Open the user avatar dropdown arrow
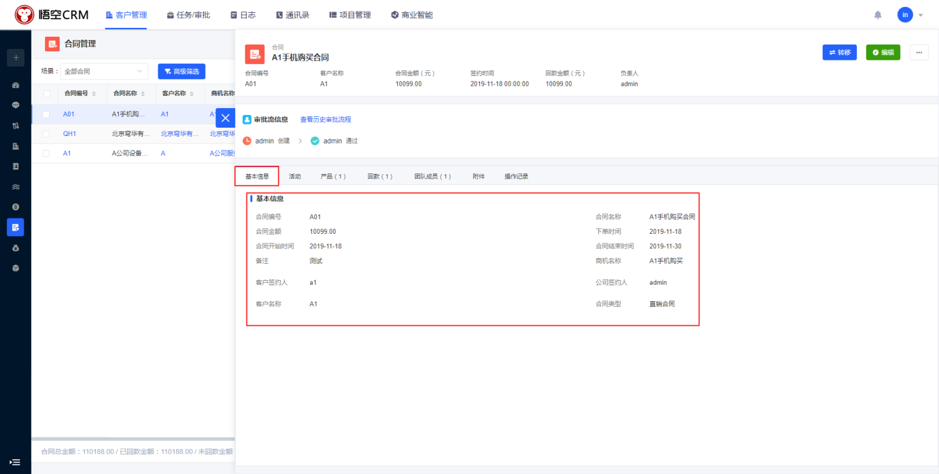Image resolution: width=939 pixels, height=474 pixels. click(921, 15)
